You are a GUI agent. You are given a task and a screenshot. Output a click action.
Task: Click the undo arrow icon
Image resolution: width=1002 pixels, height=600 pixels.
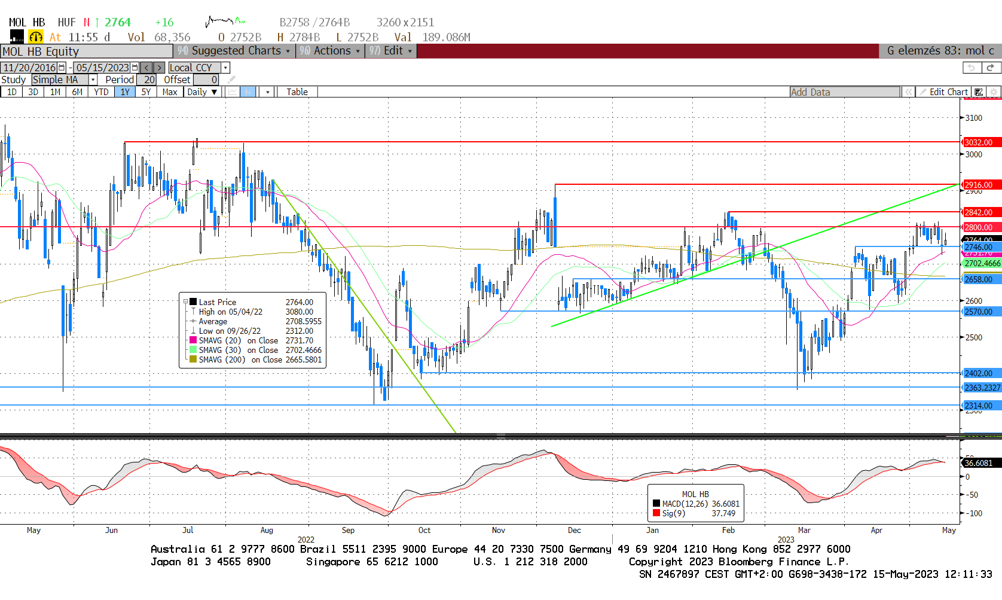pos(972,68)
